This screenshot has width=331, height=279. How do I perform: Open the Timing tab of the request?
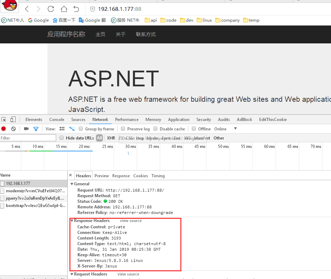point(158,176)
